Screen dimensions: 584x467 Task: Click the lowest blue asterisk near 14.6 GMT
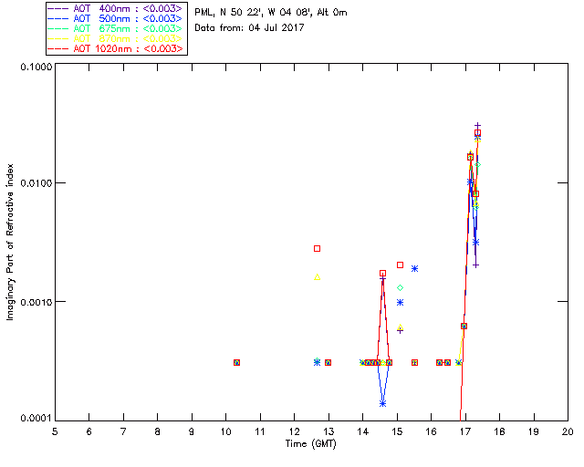pos(383,404)
